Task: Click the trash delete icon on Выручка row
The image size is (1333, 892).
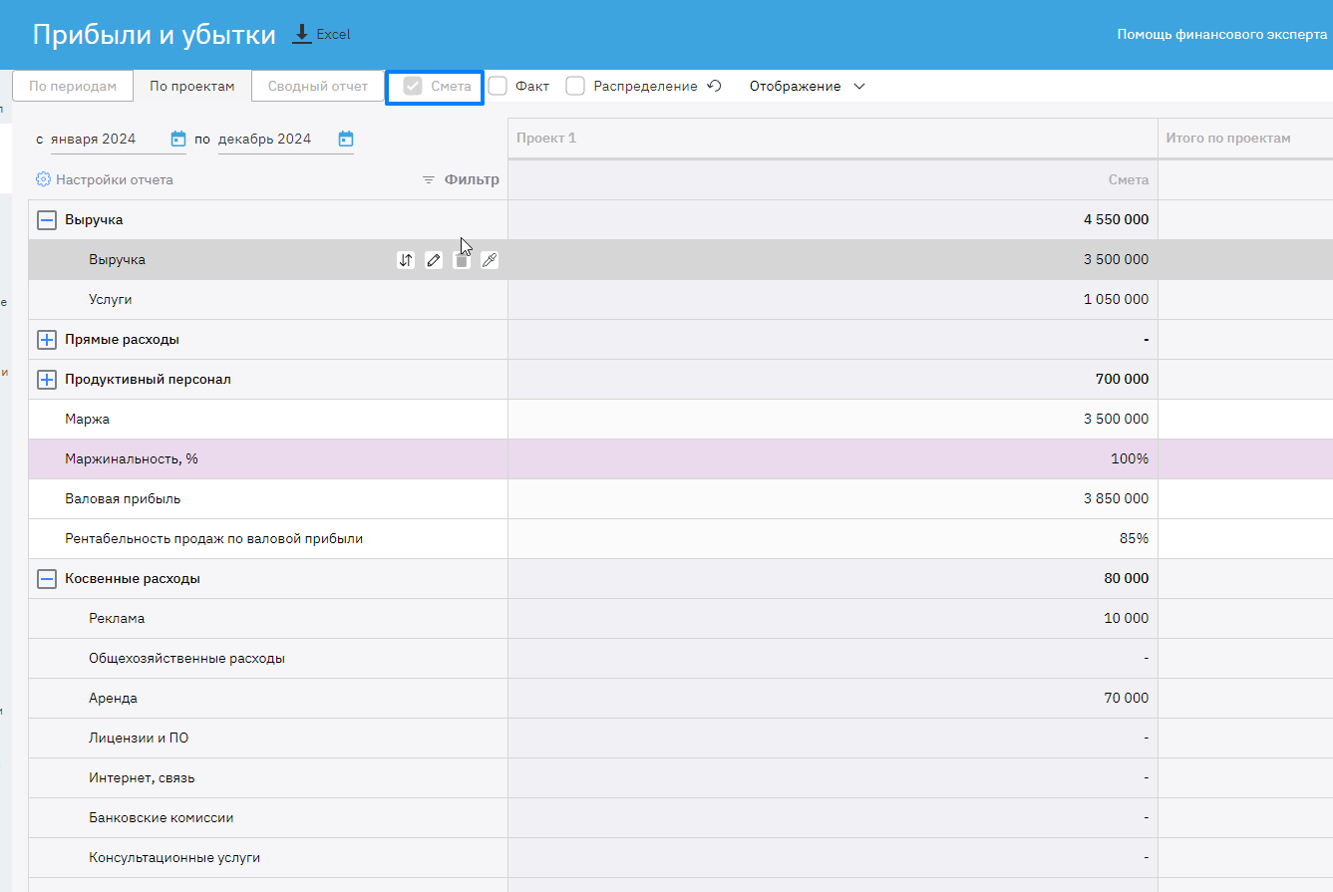Action: pyautogui.click(x=462, y=260)
